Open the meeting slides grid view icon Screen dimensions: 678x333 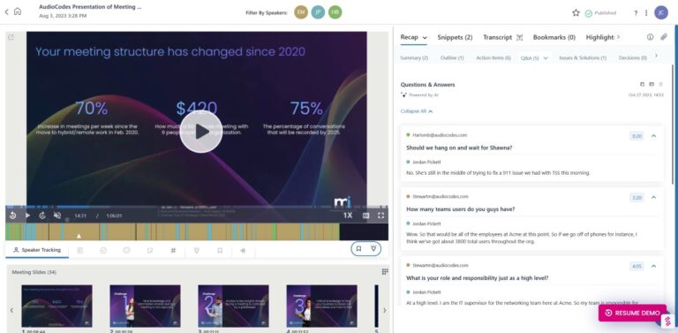pyautogui.click(x=385, y=271)
